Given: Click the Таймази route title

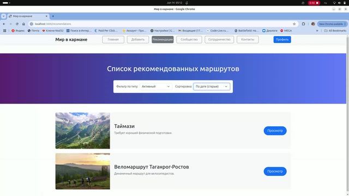Looking at the screenshot, I should 124,126.
